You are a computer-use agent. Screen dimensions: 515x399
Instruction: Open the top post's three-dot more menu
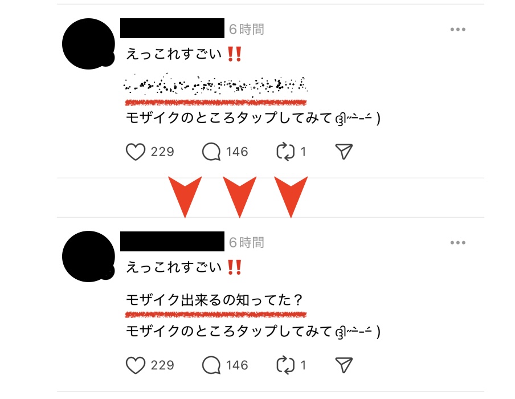tap(458, 29)
